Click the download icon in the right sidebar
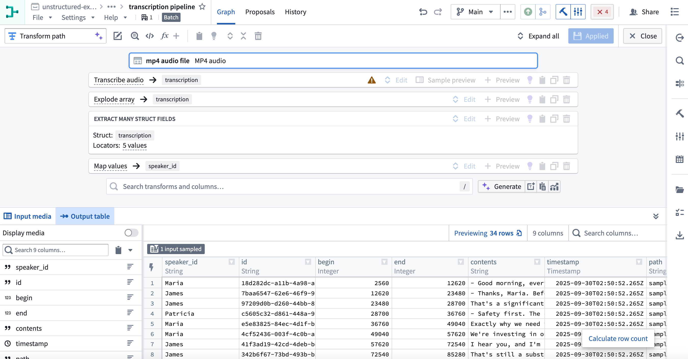 (x=680, y=235)
